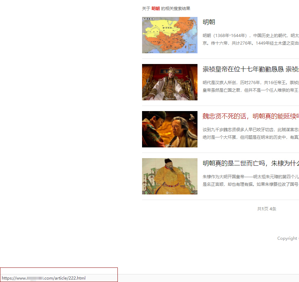The width and height of the screenshot is (299, 282).
Task: Open the 魏忠贤不死的话 red article title
Action: (x=251, y=116)
